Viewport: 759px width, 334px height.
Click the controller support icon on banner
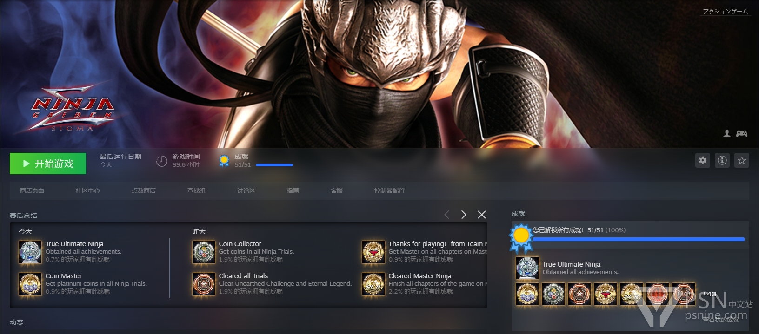point(742,133)
